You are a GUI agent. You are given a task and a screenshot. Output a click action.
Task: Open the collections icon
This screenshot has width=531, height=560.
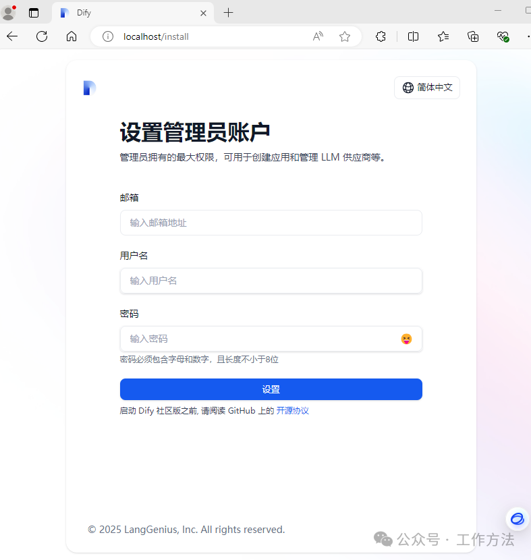(473, 36)
